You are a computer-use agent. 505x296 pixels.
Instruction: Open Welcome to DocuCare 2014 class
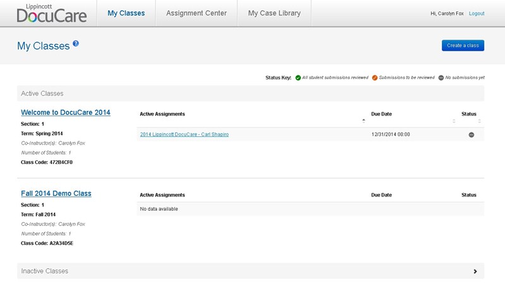66,112
